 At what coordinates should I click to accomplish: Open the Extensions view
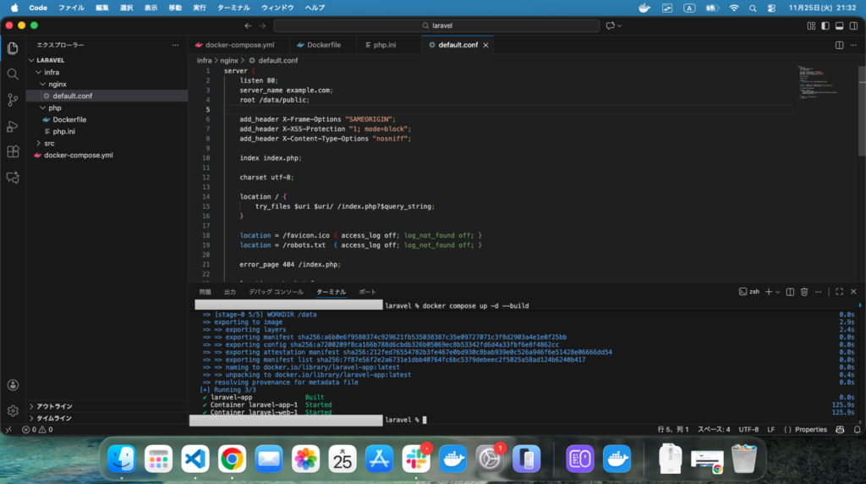point(13,152)
